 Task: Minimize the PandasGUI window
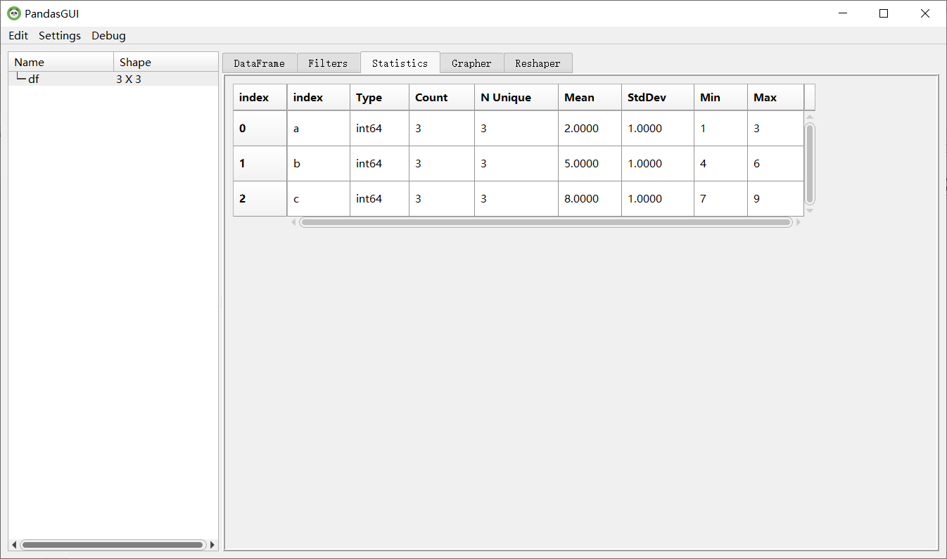[x=843, y=13]
